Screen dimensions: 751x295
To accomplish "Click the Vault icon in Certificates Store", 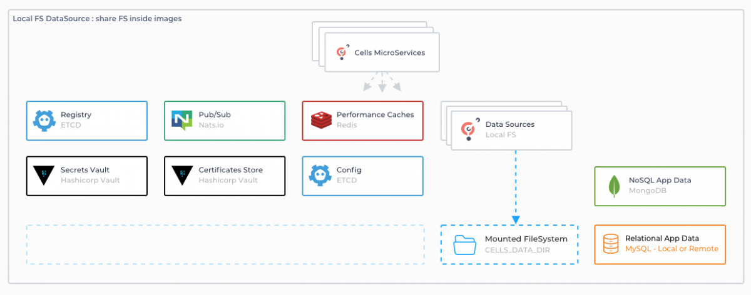I will 181,175.
